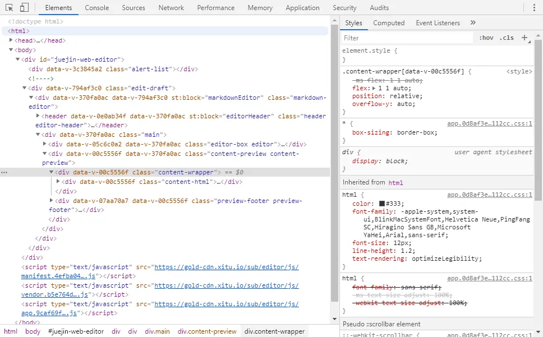543x337 pixels.
Task: Click the empty comment node row
Action: tap(41, 79)
